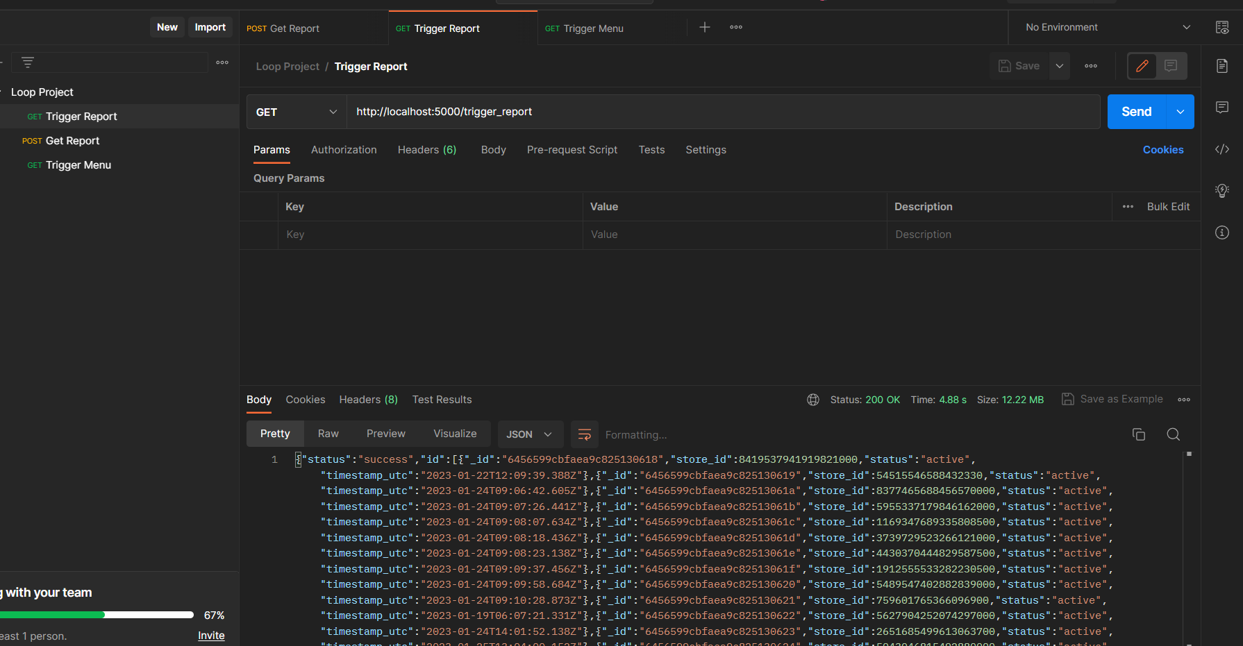Open the network information globe icon
1243x646 pixels.
coord(813,399)
